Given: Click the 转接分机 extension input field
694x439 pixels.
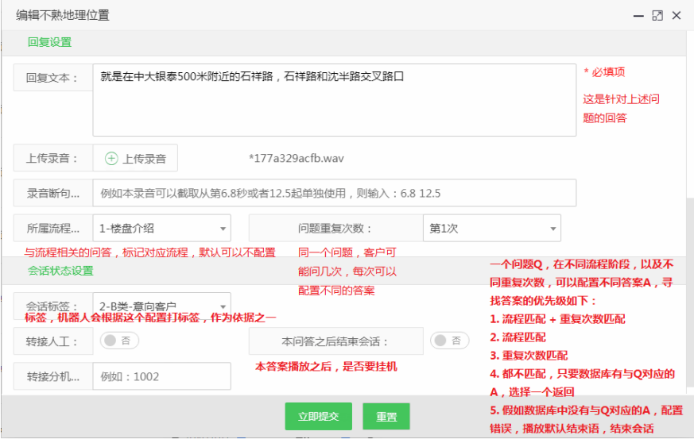Looking at the screenshot, I should point(161,376).
